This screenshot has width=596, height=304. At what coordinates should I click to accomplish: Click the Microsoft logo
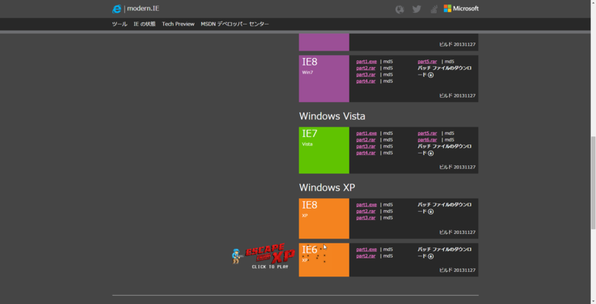[461, 8]
